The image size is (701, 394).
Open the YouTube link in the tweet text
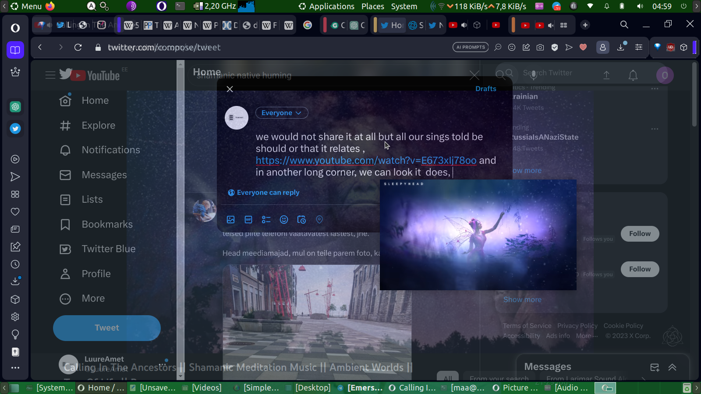pyautogui.click(x=366, y=161)
